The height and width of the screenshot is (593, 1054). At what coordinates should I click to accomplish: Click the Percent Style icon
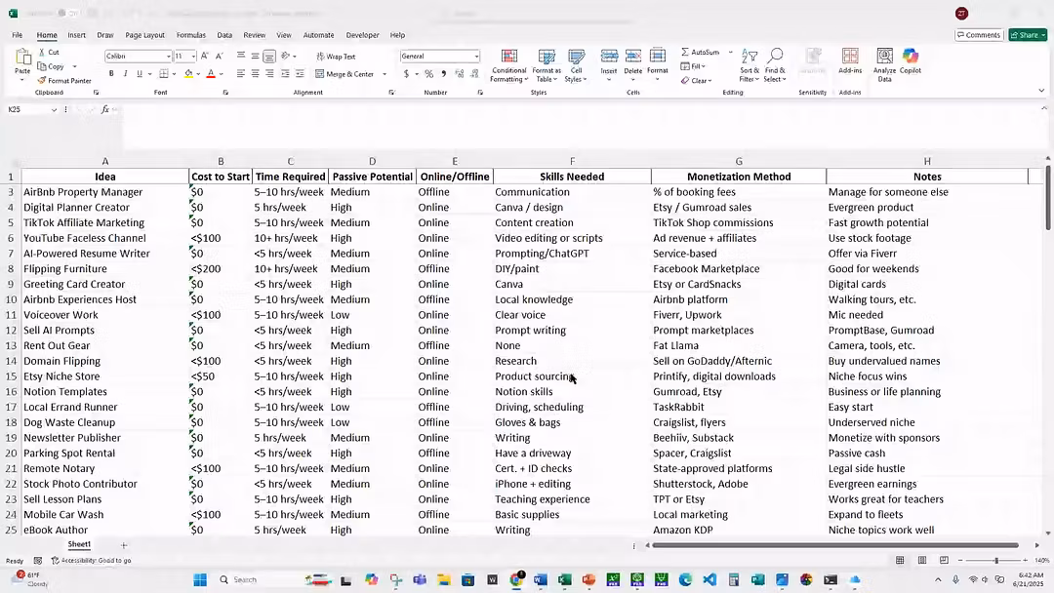pyautogui.click(x=429, y=74)
